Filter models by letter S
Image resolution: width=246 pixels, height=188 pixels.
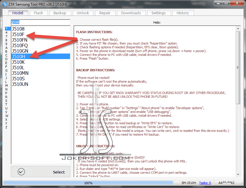pos(6,101)
